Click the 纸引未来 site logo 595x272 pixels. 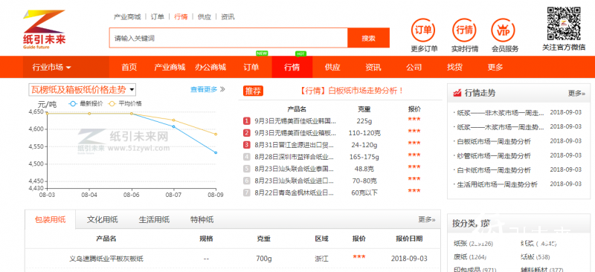[45, 30]
